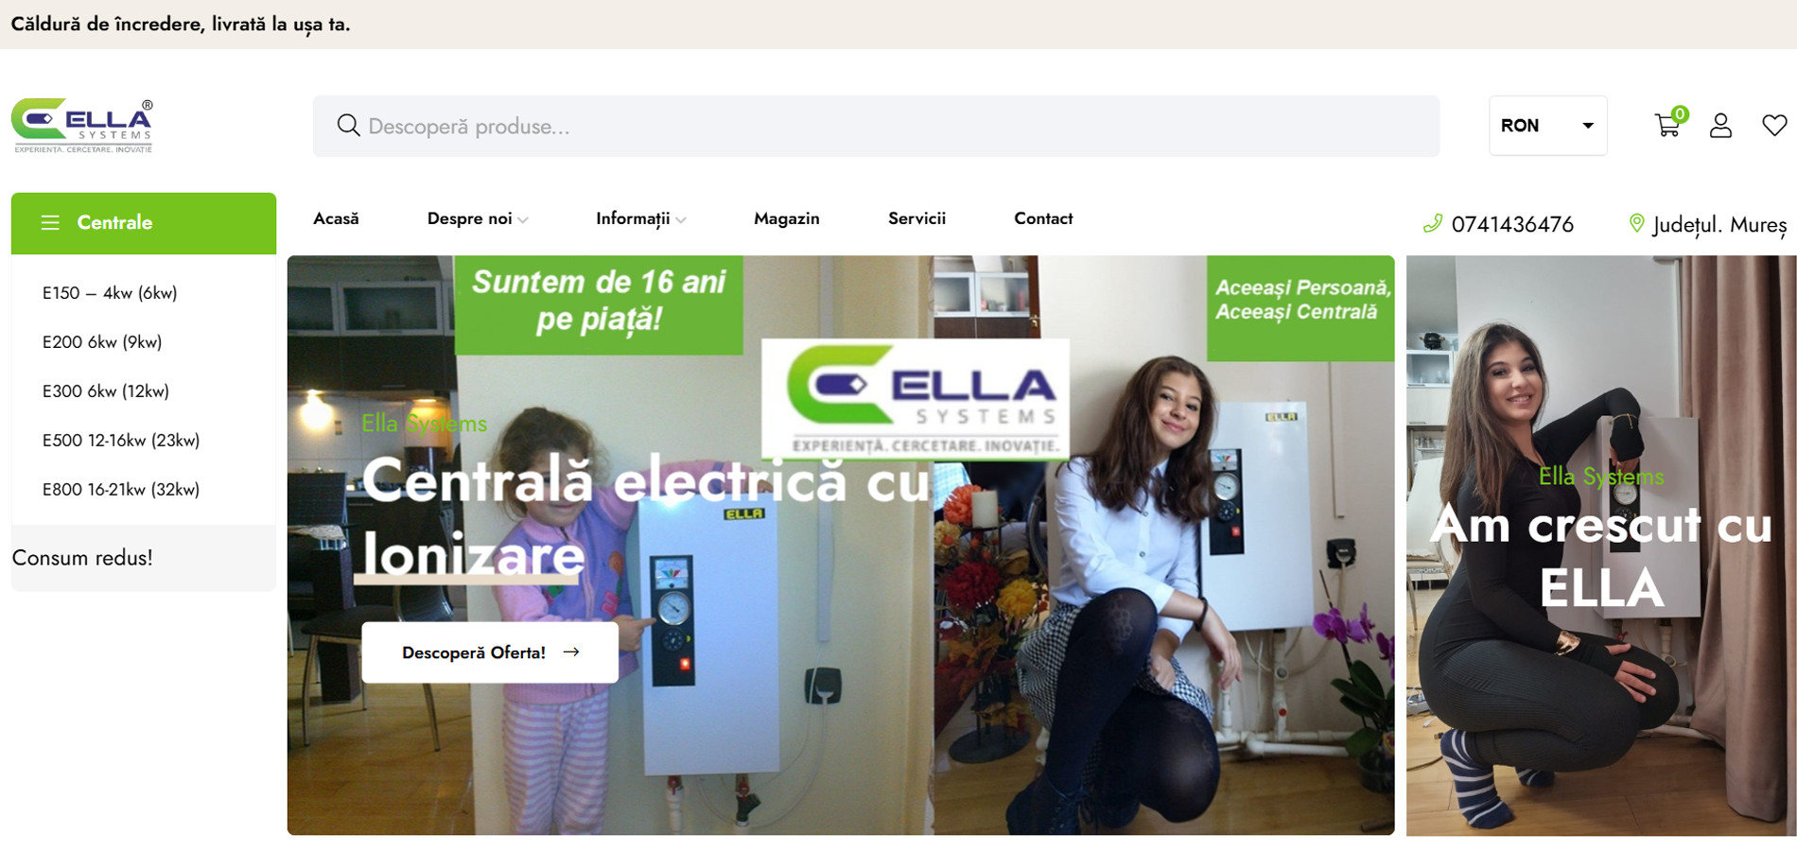Screen dimensions: 1797x851
Task: Open the RON currency dropdown
Action: click(1547, 126)
